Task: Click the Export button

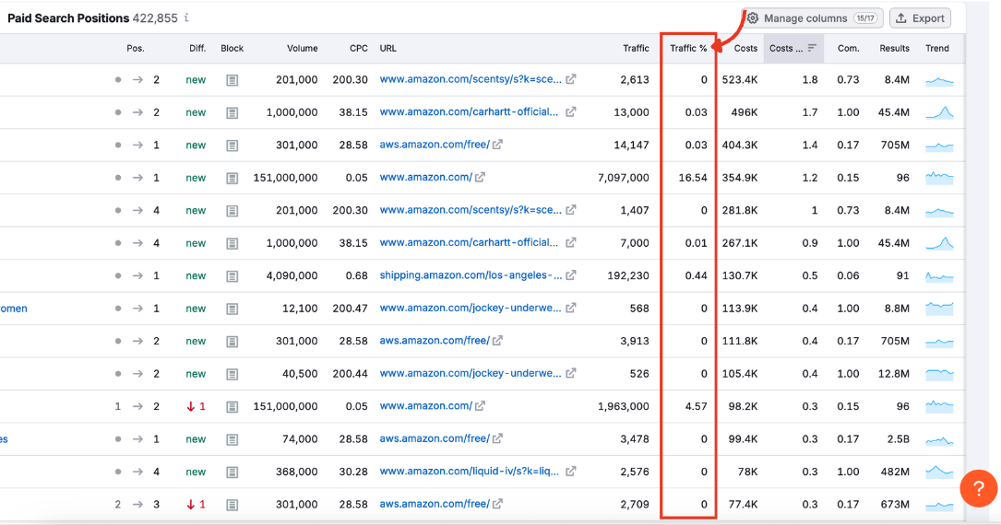Action: (x=920, y=18)
